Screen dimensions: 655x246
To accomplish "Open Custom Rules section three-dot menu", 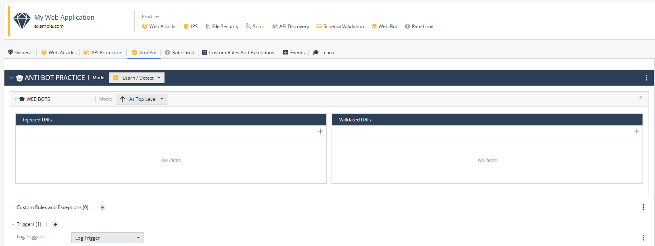I will (x=643, y=207).
